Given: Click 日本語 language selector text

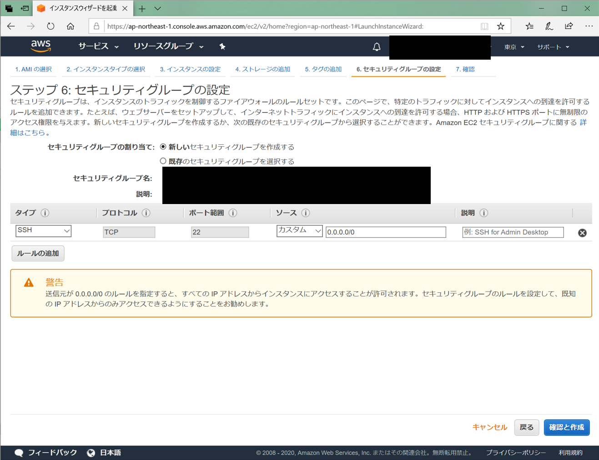Looking at the screenshot, I should pyautogui.click(x=111, y=453).
